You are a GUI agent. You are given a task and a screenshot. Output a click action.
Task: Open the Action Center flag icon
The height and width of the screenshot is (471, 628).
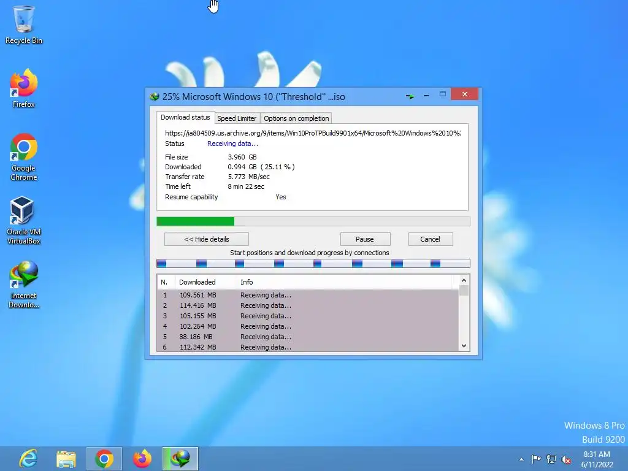tap(536, 459)
